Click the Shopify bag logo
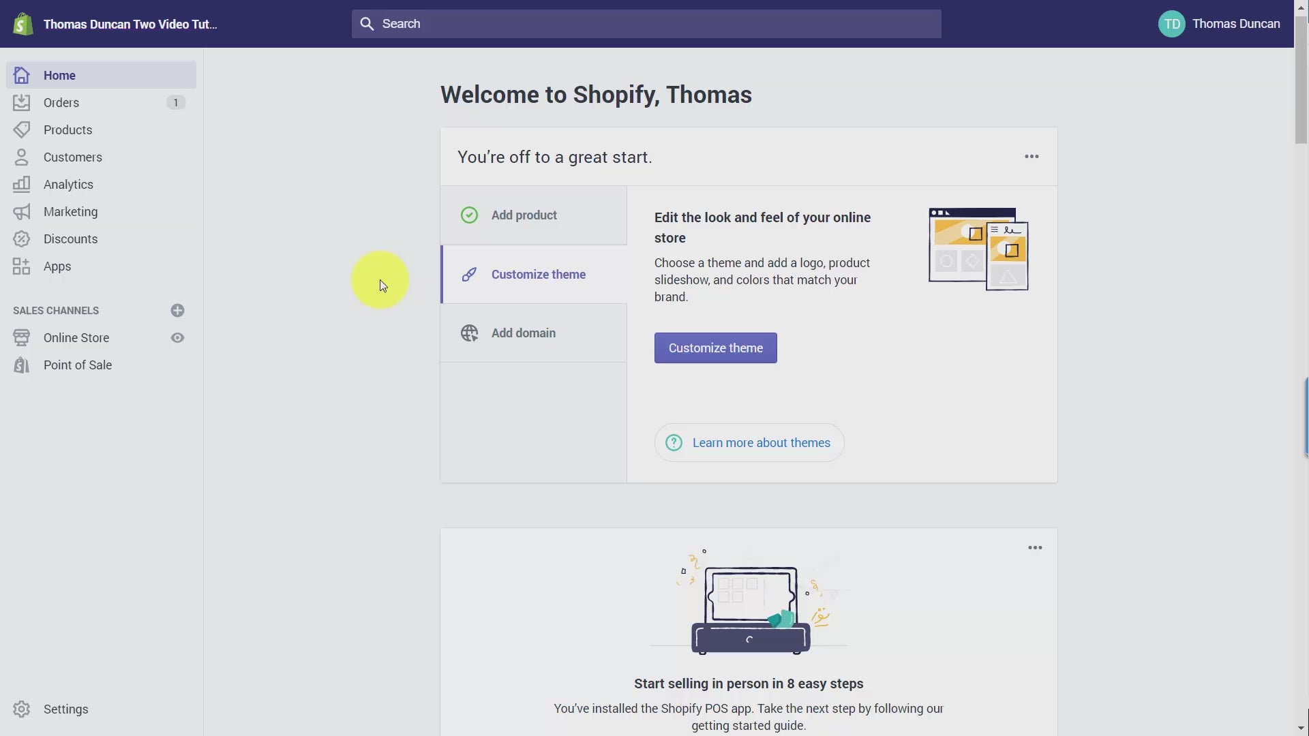 point(22,24)
